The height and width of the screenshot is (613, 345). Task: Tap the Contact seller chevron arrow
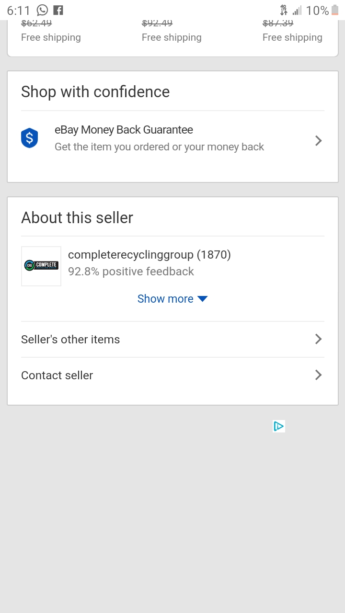click(318, 375)
